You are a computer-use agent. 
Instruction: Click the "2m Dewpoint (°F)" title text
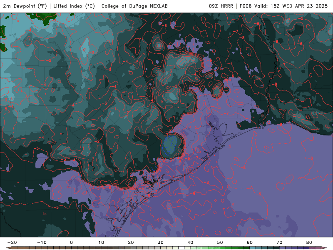tap(25, 6)
